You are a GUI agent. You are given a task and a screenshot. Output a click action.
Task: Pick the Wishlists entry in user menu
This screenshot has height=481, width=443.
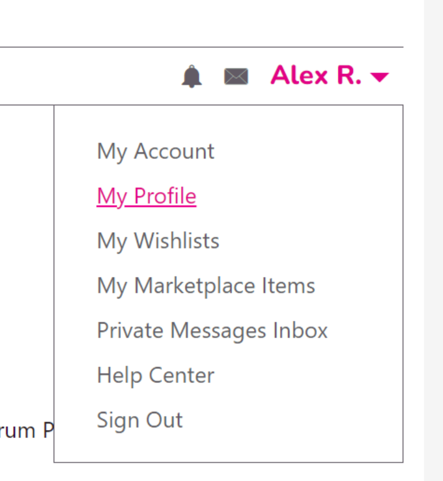(x=158, y=241)
